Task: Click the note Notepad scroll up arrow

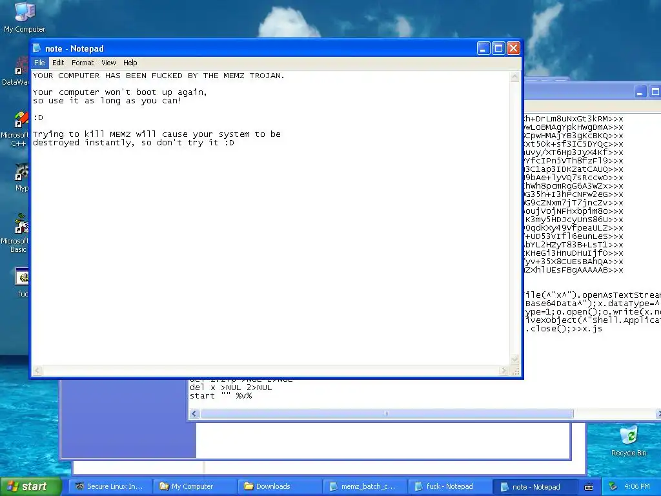Action: pos(514,76)
